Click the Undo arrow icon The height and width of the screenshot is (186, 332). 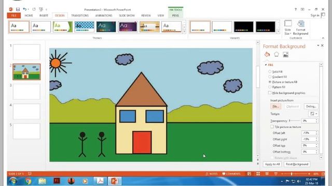coord(24,9)
